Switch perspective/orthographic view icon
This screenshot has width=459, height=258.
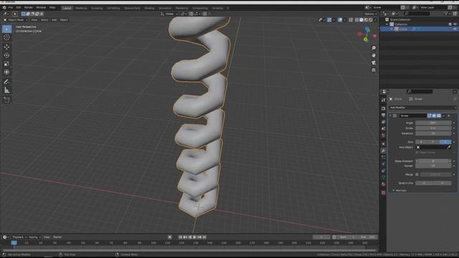[374, 70]
